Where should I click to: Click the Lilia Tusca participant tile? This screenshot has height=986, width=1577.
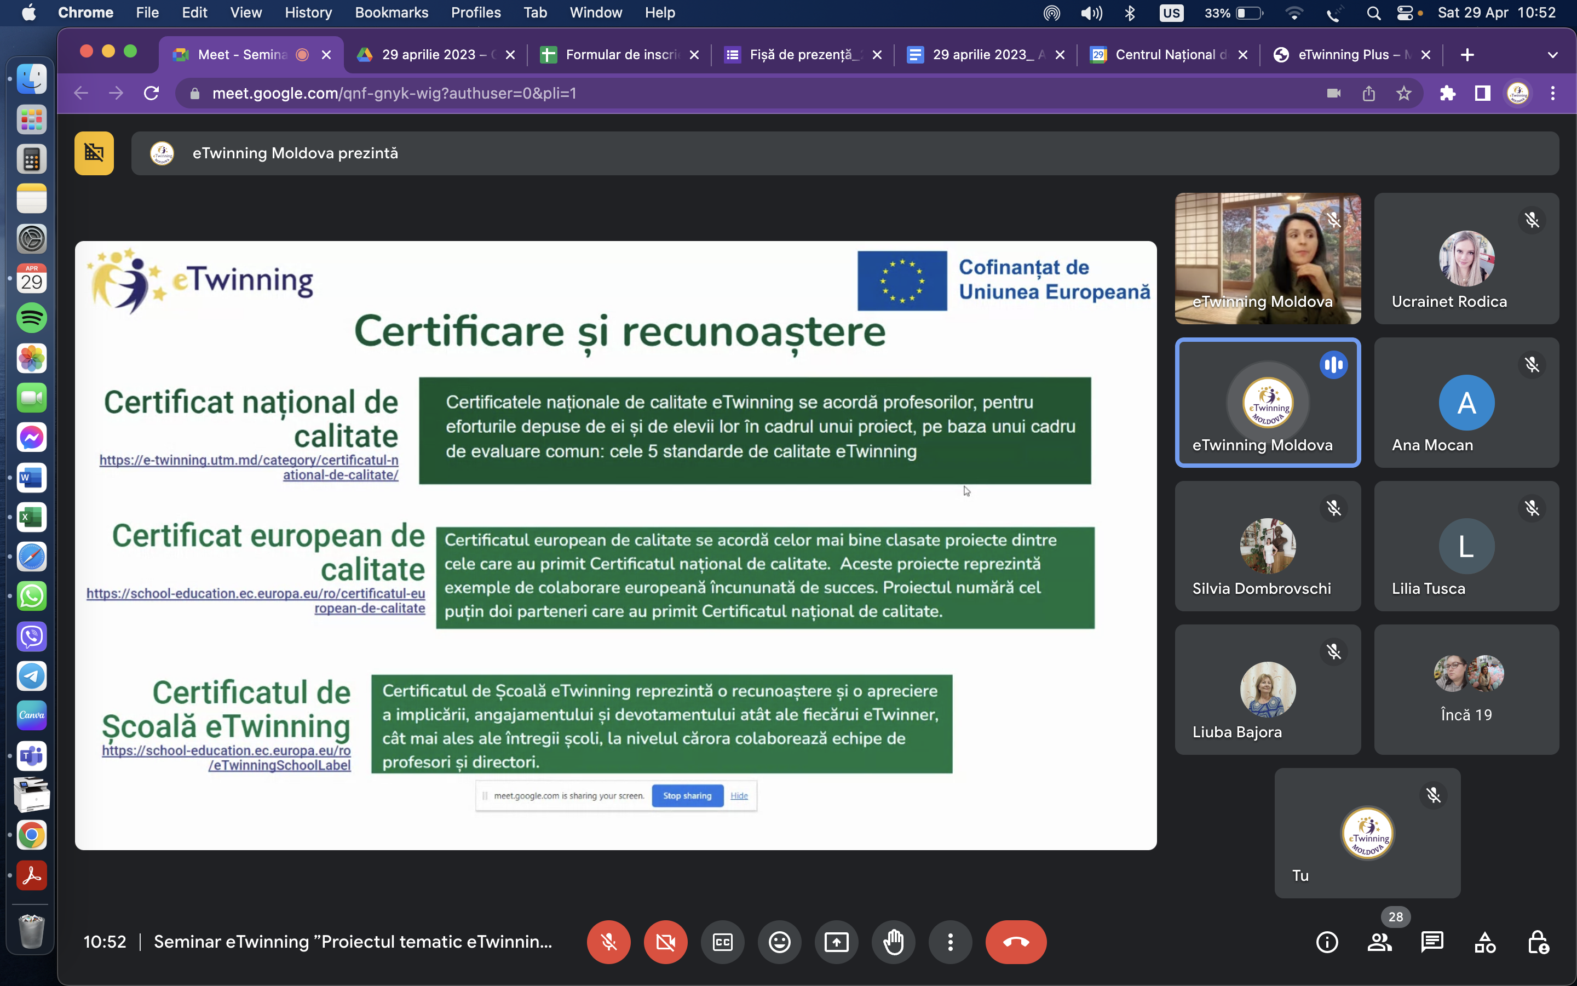(x=1466, y=546)
